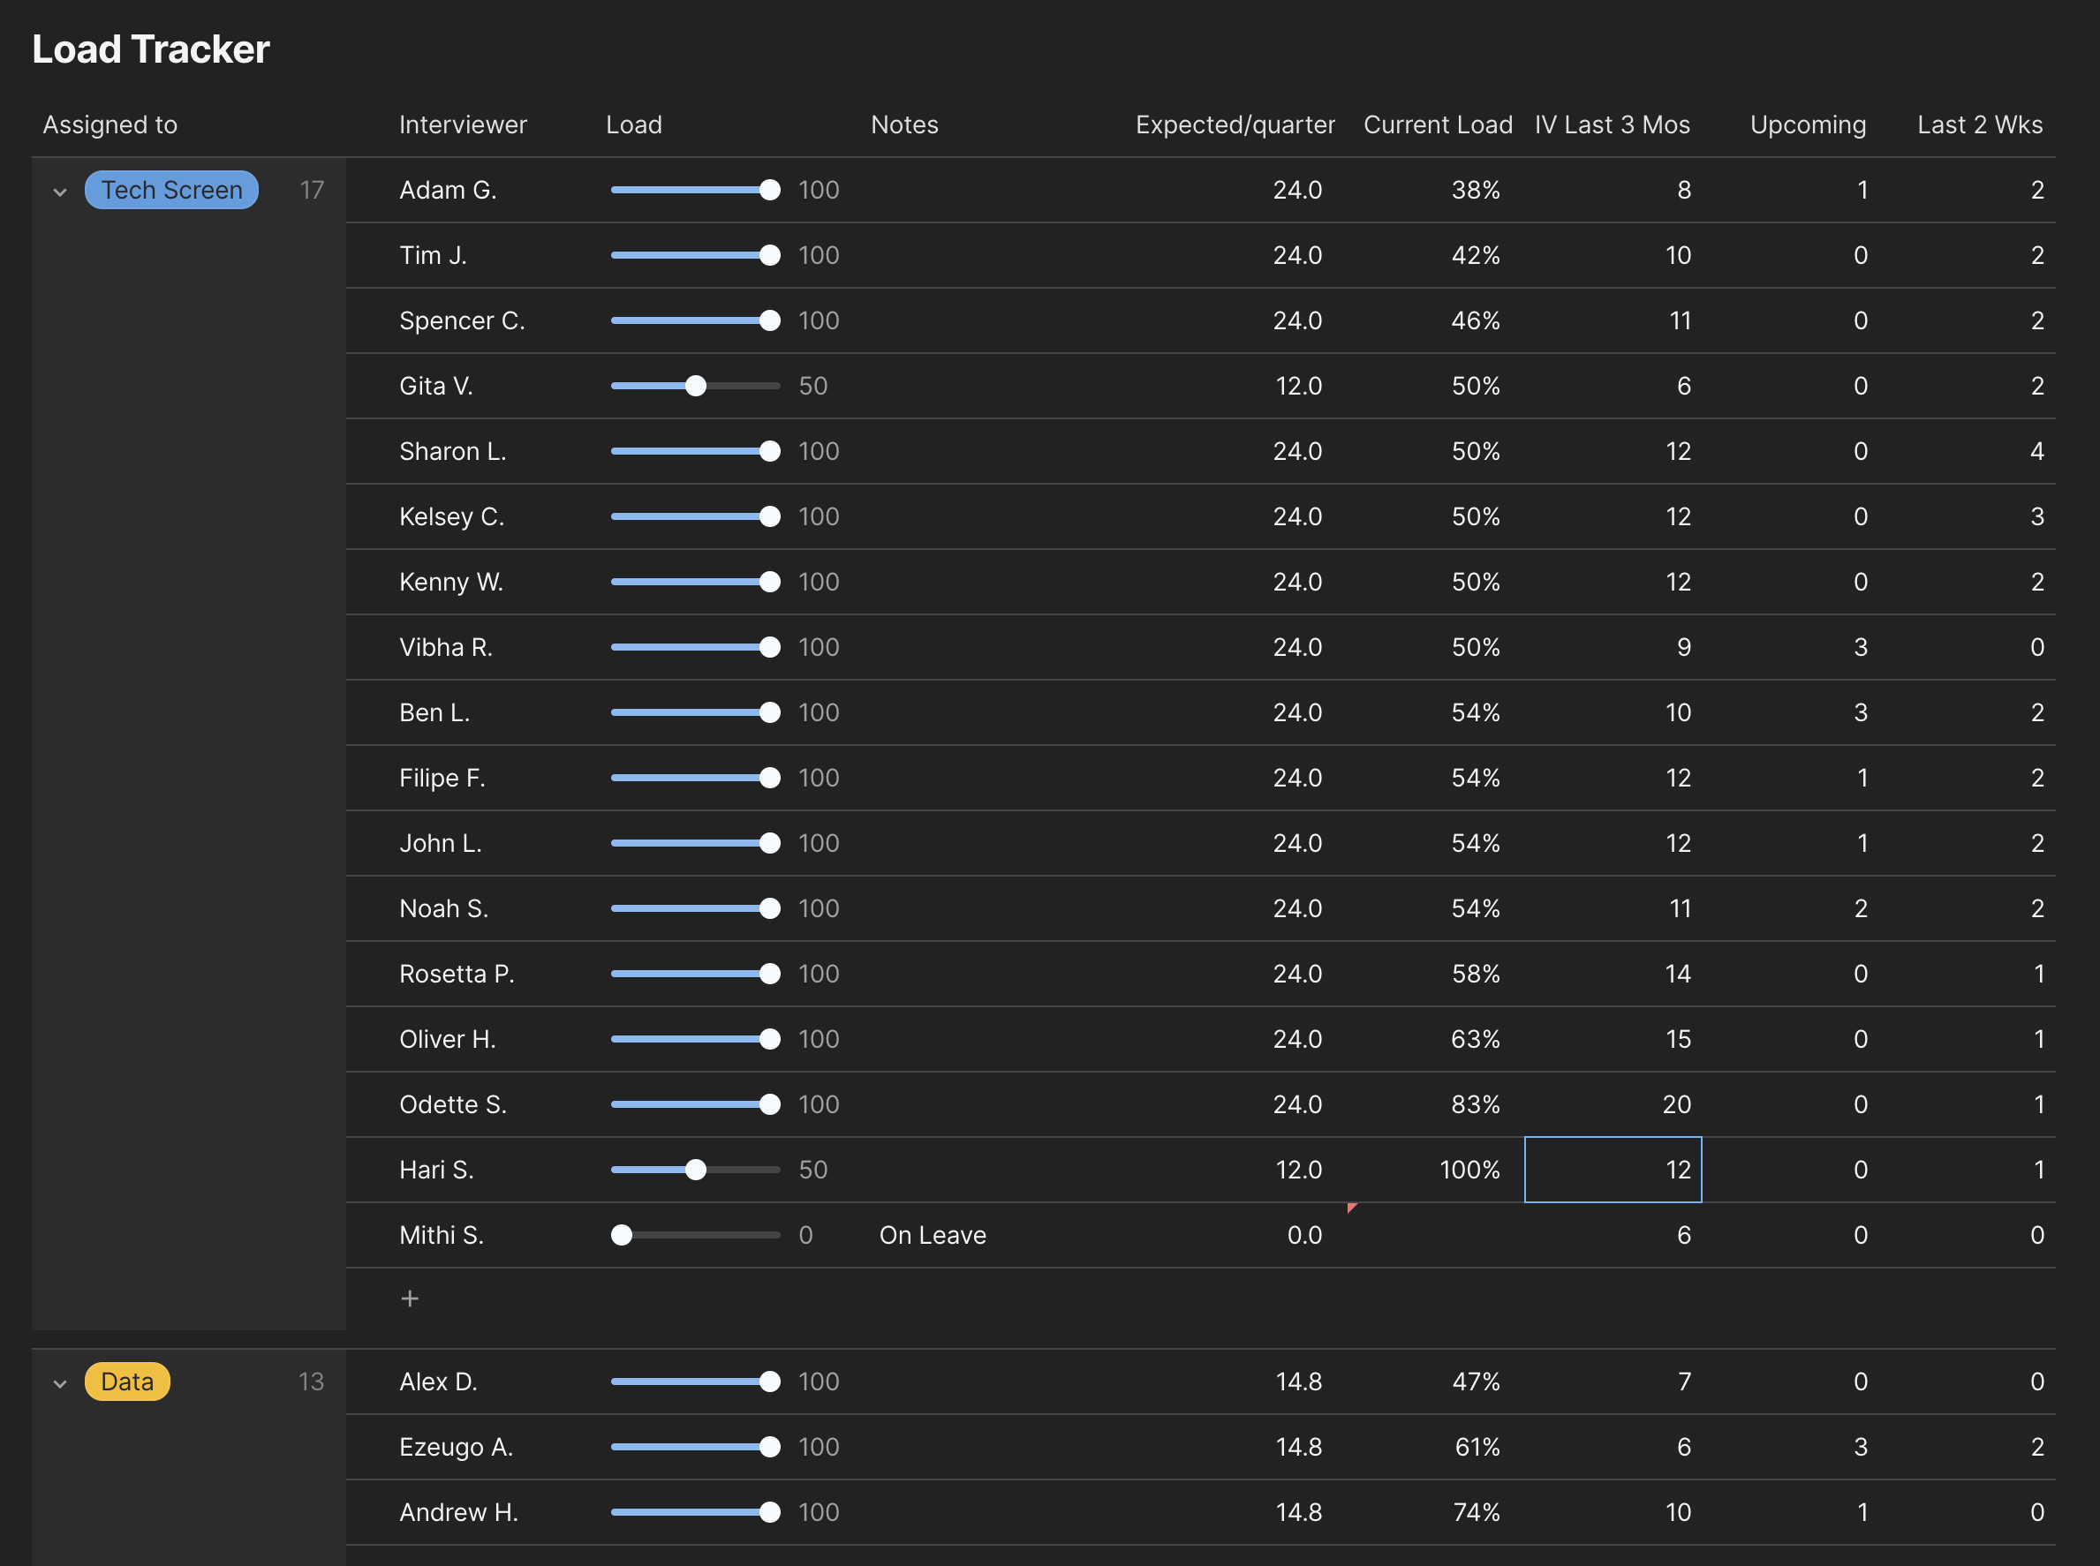Select the Odette S. interviewer name cell
The image size is (2100, 1566).
coord(453,1104)
